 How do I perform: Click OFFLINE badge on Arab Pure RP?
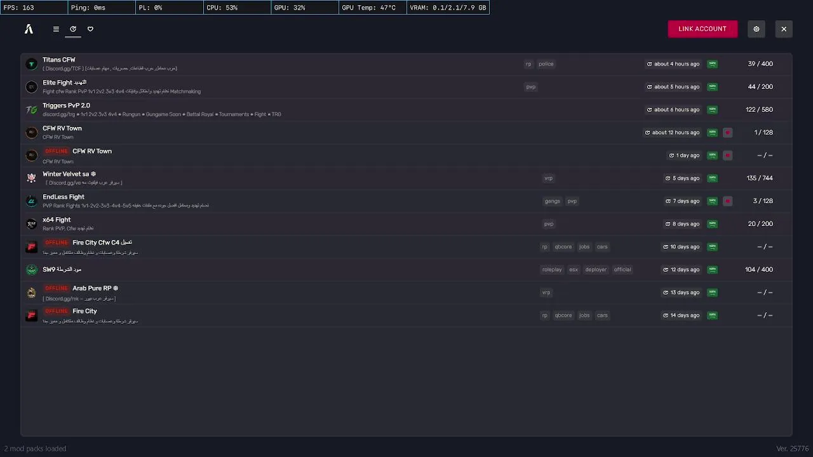(57, 288)
